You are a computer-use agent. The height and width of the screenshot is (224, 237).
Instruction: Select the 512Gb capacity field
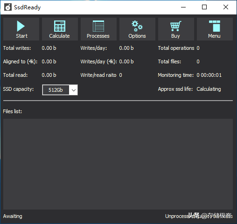[56, 90]
